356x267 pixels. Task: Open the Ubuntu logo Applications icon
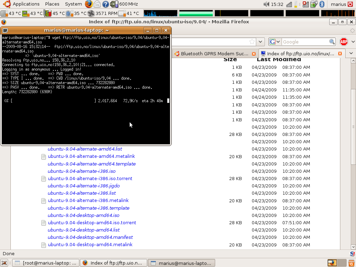pos(7,4)
